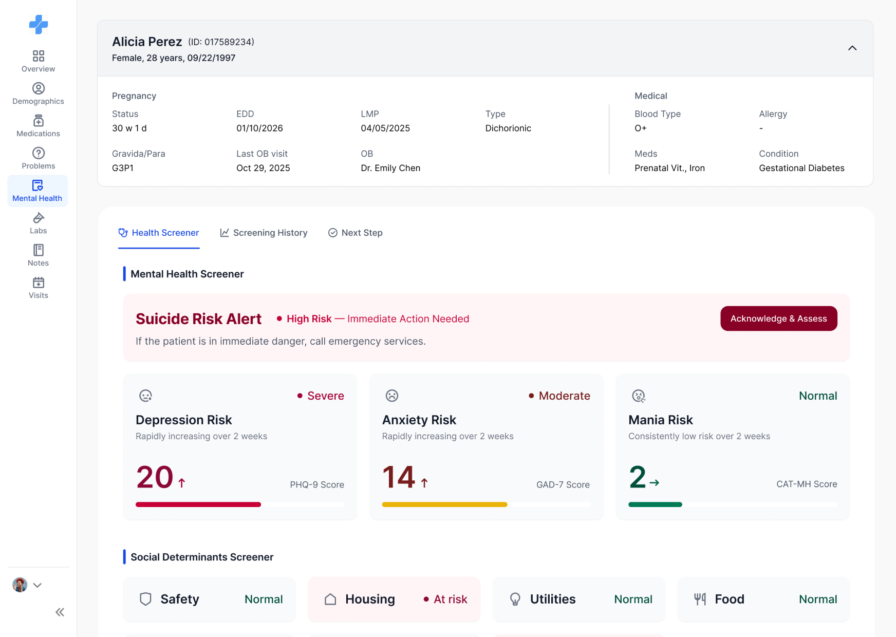The height and width of the screenshot is (637, 896).
Task: Click the Health Screener stethoscope icon
Action: [123, 233]
